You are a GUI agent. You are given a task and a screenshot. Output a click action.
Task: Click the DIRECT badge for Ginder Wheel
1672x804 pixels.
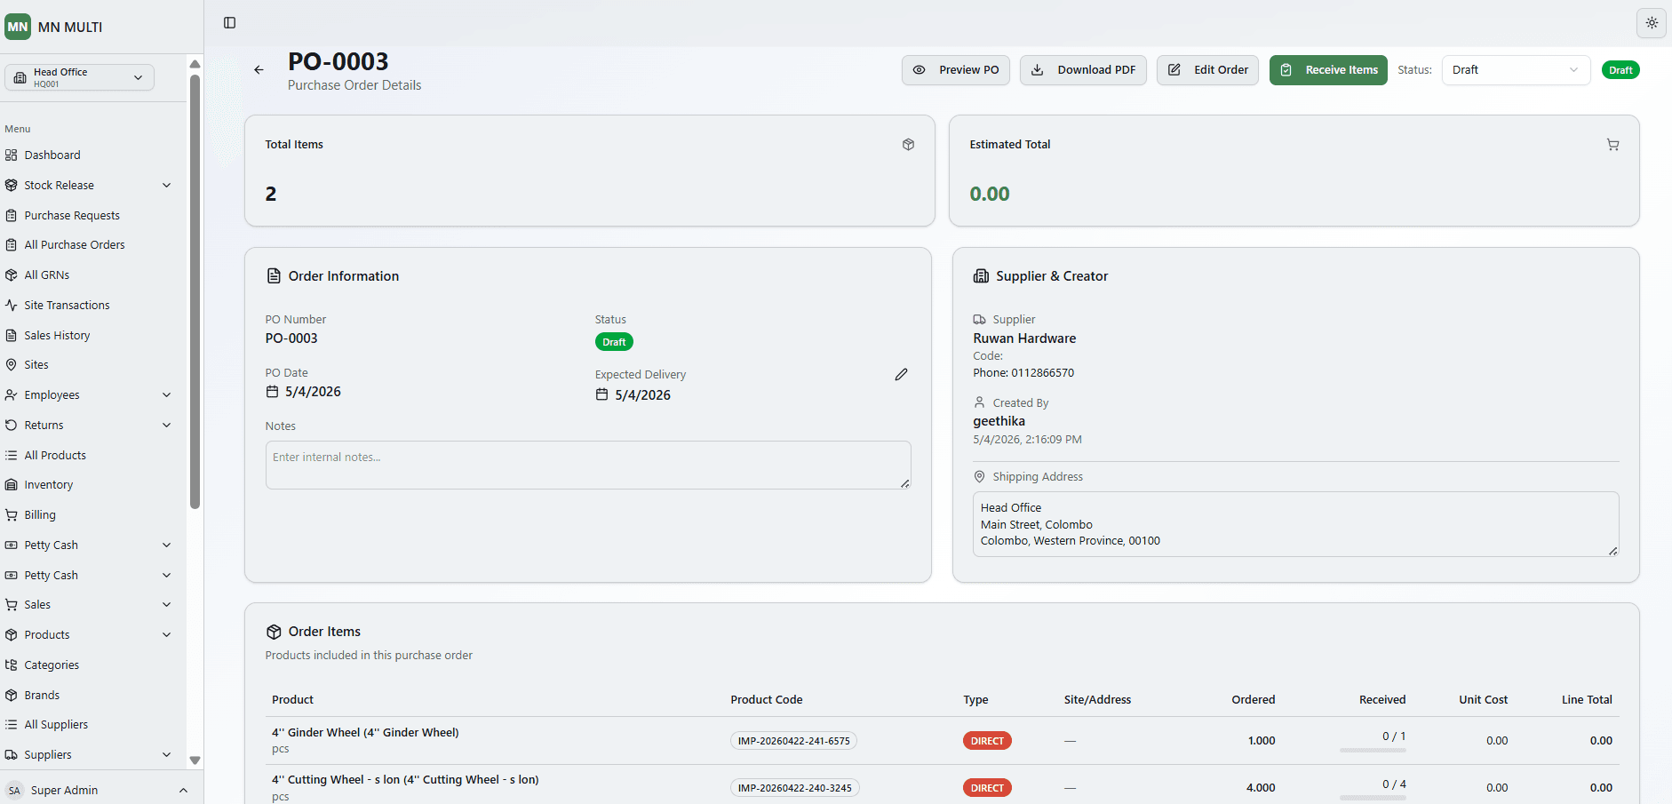987,741
